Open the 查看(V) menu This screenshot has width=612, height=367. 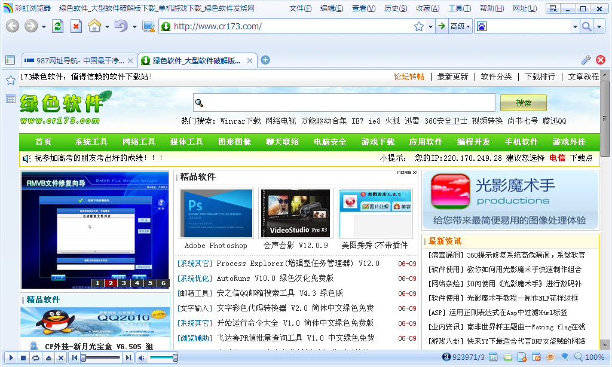(x=364, y=8)
